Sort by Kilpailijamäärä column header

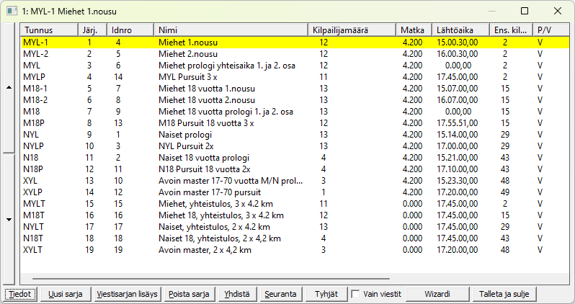351,30
